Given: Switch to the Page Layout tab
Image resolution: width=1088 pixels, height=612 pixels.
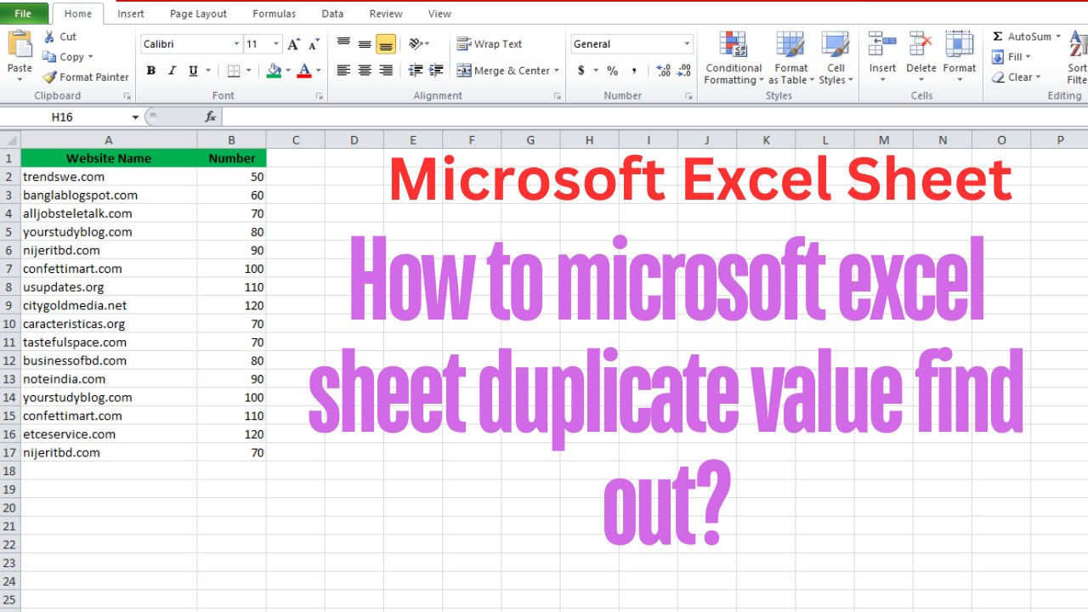Looking at the screenshot, I should 198,14.
